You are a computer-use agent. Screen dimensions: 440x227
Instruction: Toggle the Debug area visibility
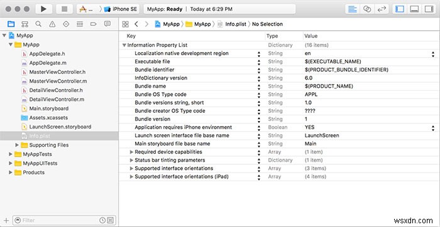[414, 9]
